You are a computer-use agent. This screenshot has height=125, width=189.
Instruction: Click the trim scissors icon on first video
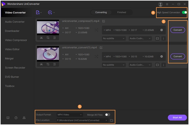pos(41,38)
